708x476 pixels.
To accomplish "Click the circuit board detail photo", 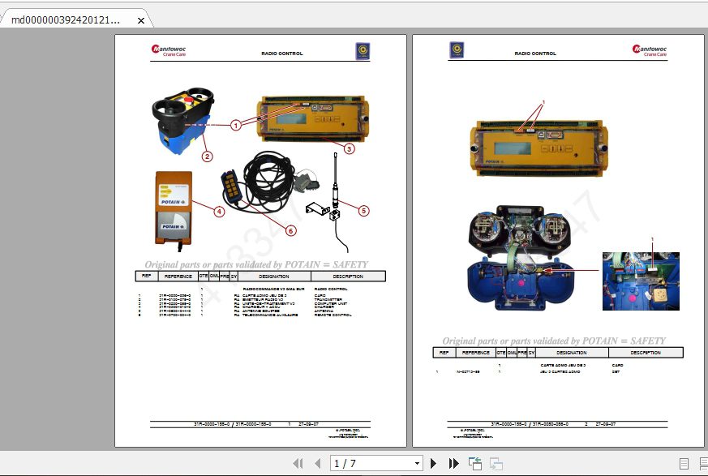I will [x=641, y=281].
